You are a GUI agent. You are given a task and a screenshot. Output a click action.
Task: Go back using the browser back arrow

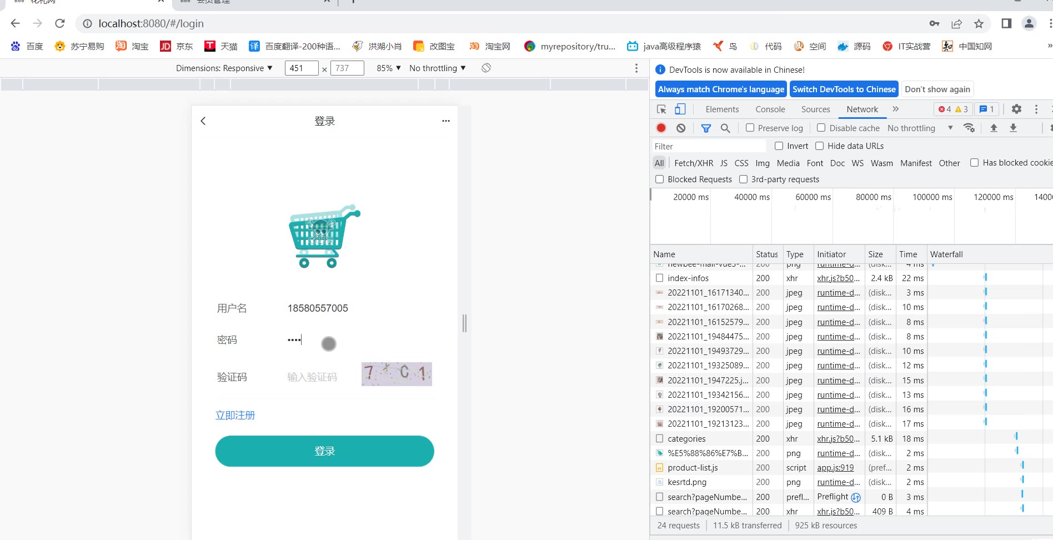(15, 23)
